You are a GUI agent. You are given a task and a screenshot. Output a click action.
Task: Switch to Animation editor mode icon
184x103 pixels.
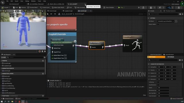[x=160, y=8]
